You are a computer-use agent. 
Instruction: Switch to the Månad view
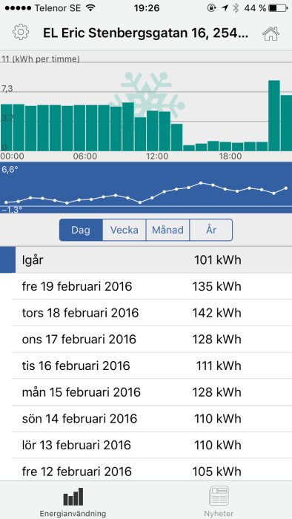coord(167,230)
